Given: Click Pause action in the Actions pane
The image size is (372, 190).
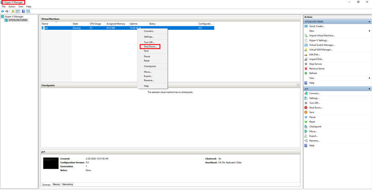Looking at the screenshot, I should [312, 117].
